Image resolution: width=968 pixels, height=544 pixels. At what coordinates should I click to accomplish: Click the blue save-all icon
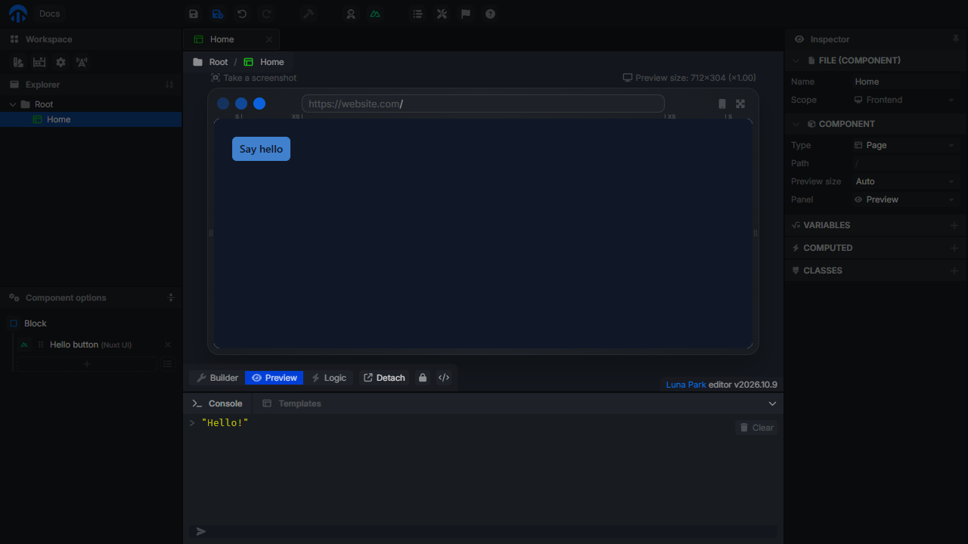coord(218,14)
